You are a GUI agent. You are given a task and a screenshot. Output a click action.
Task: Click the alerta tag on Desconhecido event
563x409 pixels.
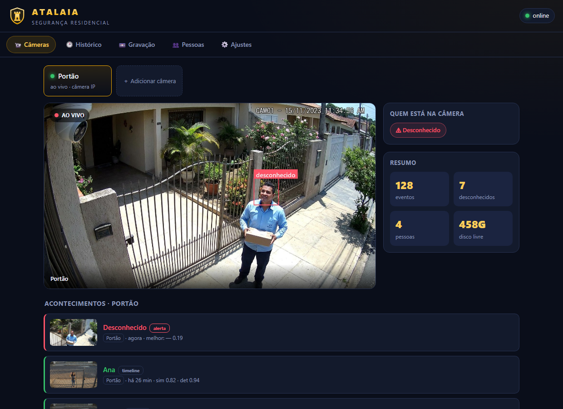159,328
